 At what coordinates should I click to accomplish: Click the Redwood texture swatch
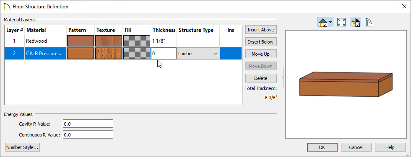click(109, 41)
